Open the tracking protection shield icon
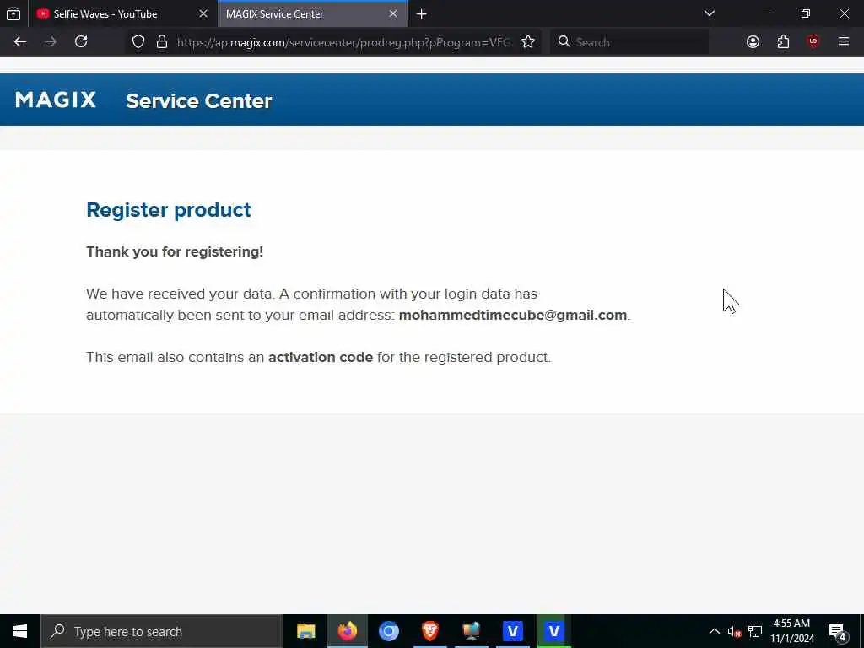 tap(138, 42)
